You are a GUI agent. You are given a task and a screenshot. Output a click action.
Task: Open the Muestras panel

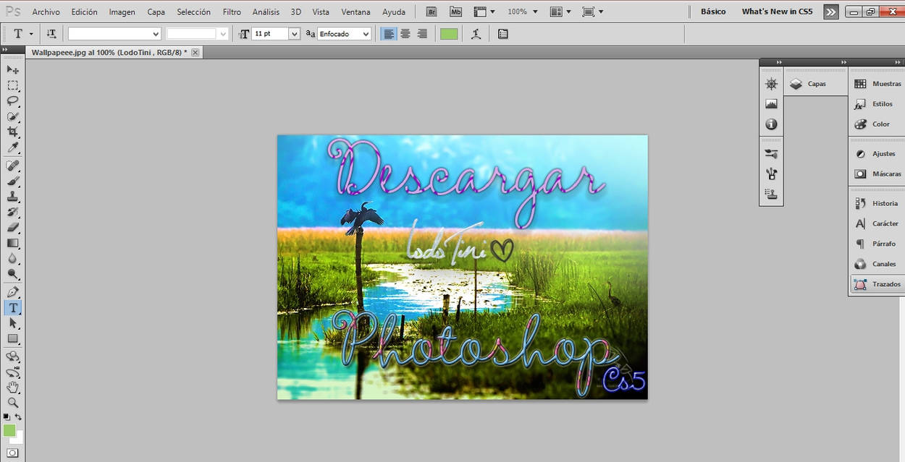[x=877, y=84]
